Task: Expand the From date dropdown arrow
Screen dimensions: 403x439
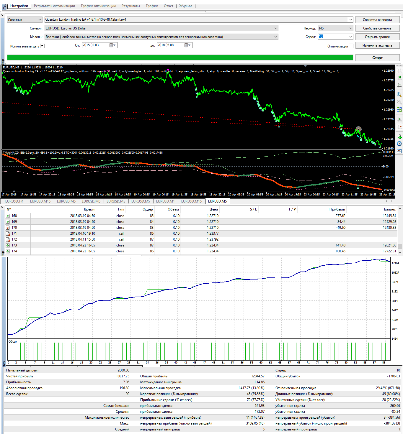Action: click(x=115, y=45)
